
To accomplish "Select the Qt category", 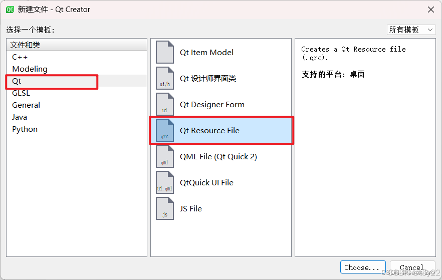I will click(76, 81).
